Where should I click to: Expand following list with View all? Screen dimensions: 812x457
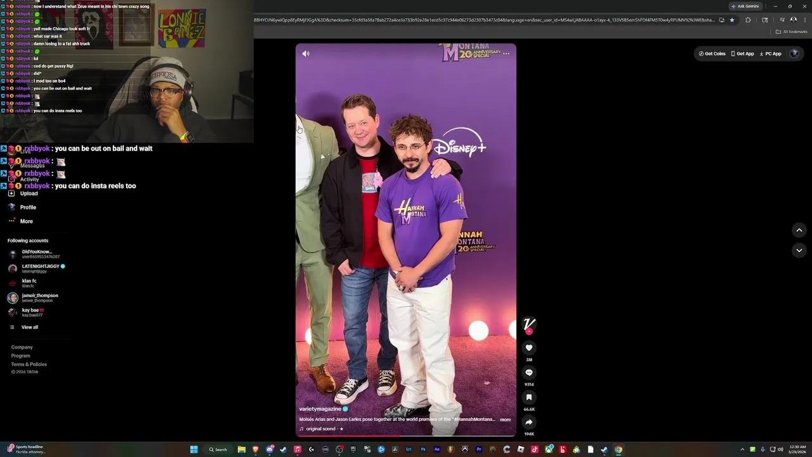coord(24,328)
